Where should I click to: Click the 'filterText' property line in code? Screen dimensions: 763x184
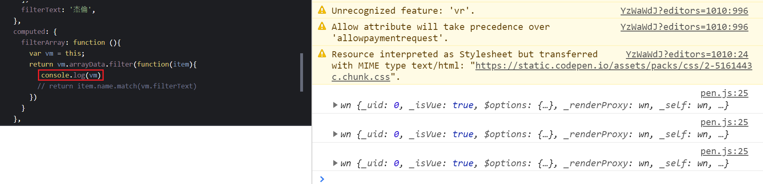58,10
